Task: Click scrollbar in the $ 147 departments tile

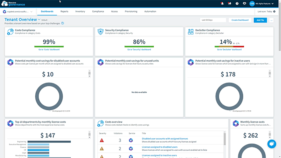Action: click(x=90, y=135)
